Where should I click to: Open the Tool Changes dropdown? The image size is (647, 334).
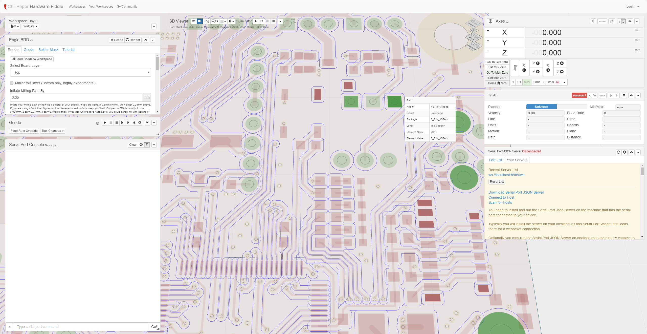(x=53, y=131)
